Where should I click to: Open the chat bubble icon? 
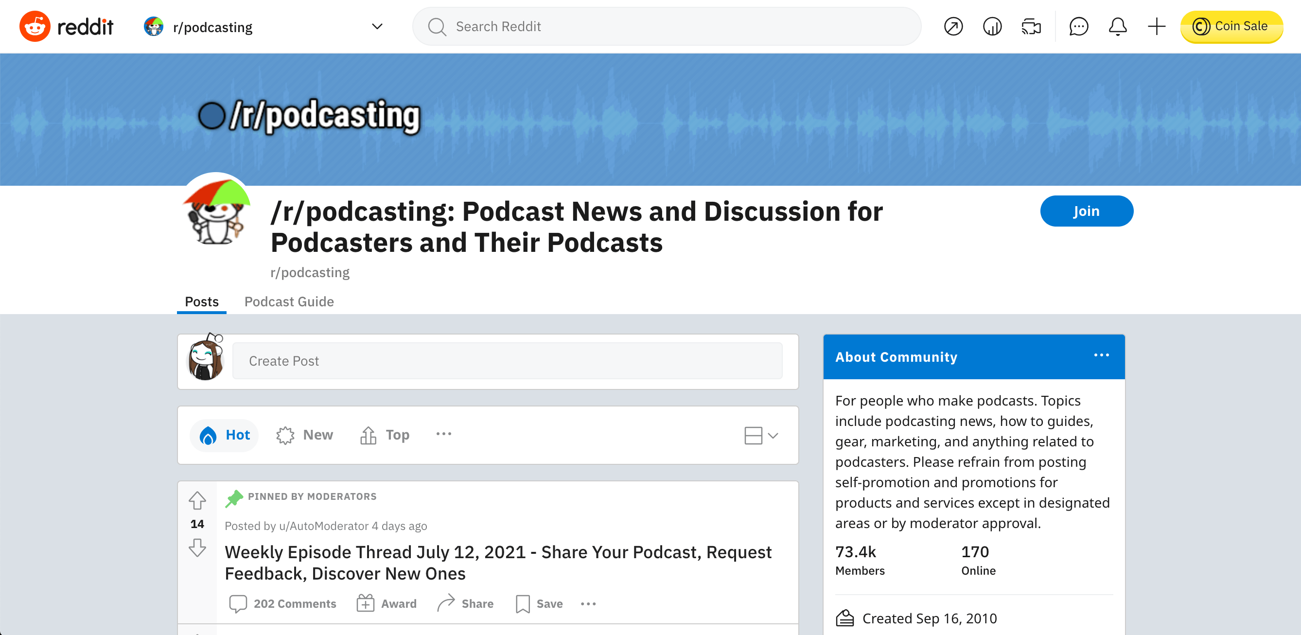point(1079,26)
